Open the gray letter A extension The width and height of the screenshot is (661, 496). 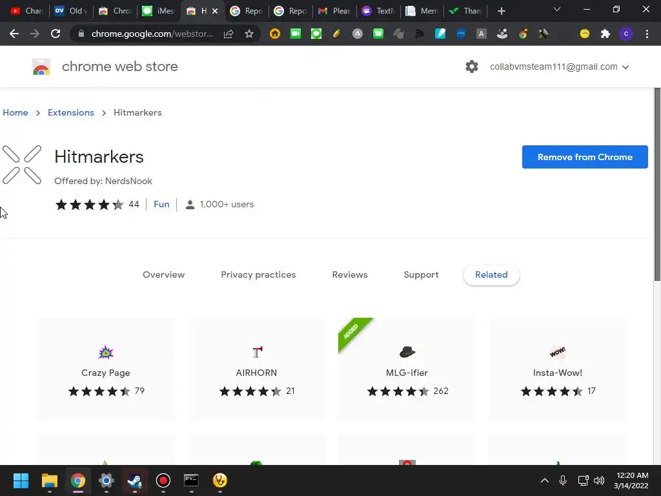481,34
